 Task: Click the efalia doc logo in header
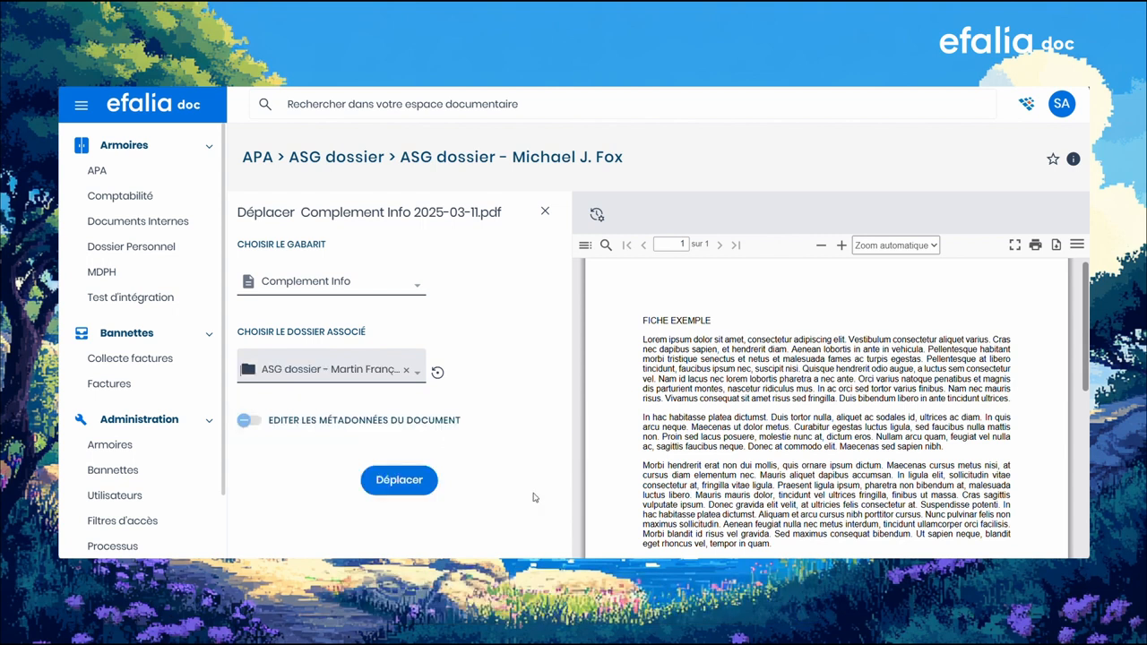(x=153, y=104)
